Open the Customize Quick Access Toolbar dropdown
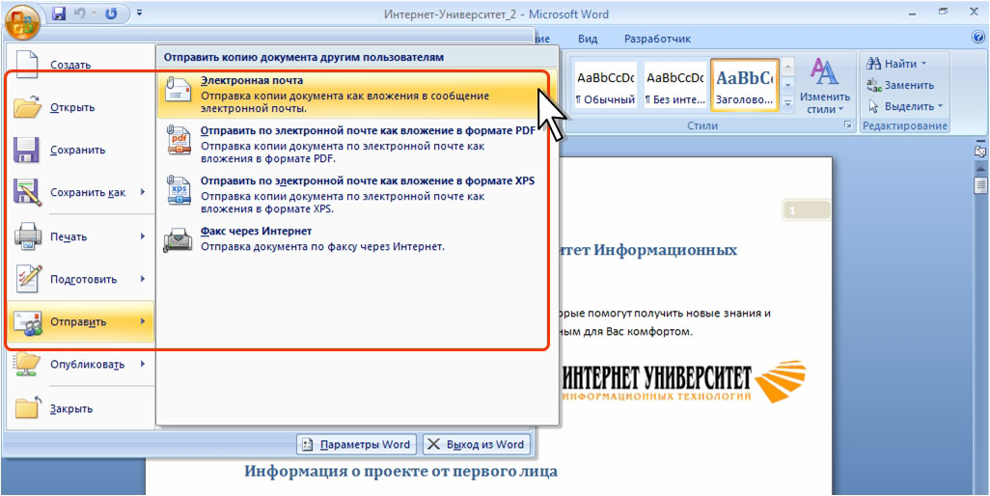Viewport: 990px width, 496px height. pyautogui.click(x=140, y=14)
